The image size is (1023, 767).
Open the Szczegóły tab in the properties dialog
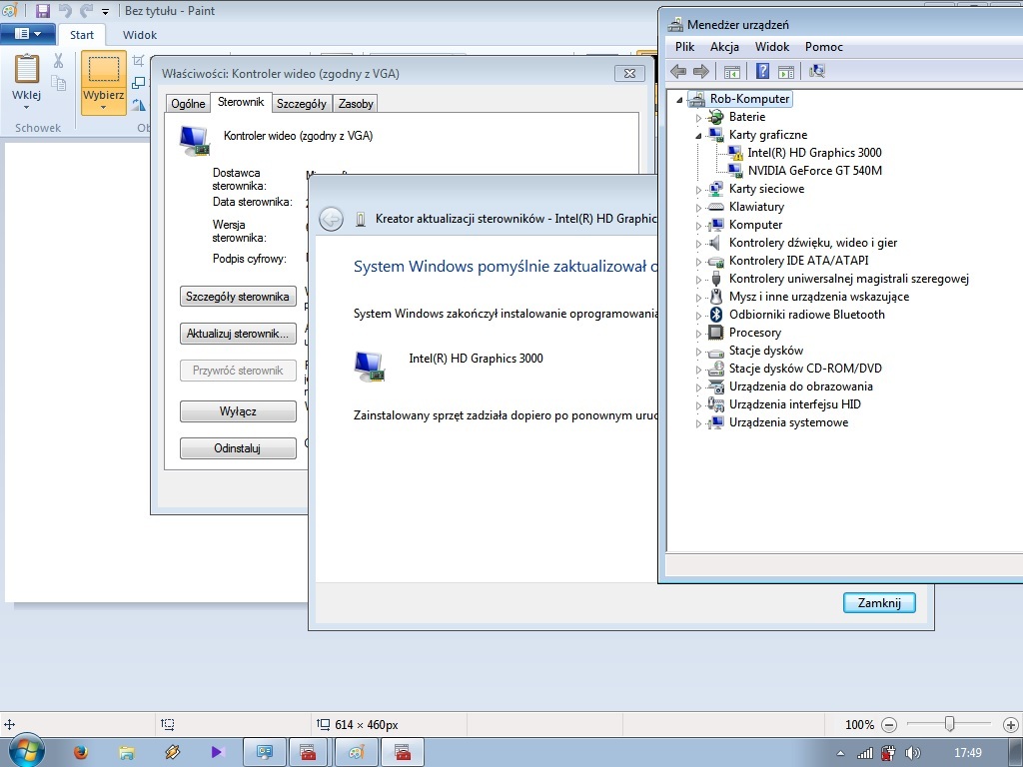pyautogui.click(x=302, y=104)
